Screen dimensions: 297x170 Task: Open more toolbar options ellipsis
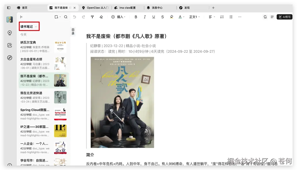coord(240,17)
